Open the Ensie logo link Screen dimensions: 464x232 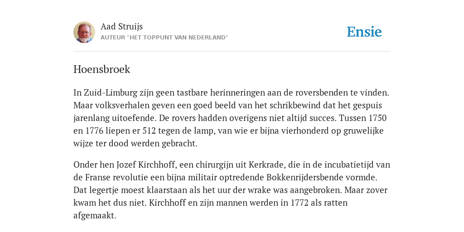pyautogui.click(x=364, y=32)
